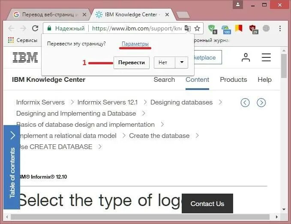
Task: Click the browser forward arrow
Action: pyautogui.click(x=23, y=28)
